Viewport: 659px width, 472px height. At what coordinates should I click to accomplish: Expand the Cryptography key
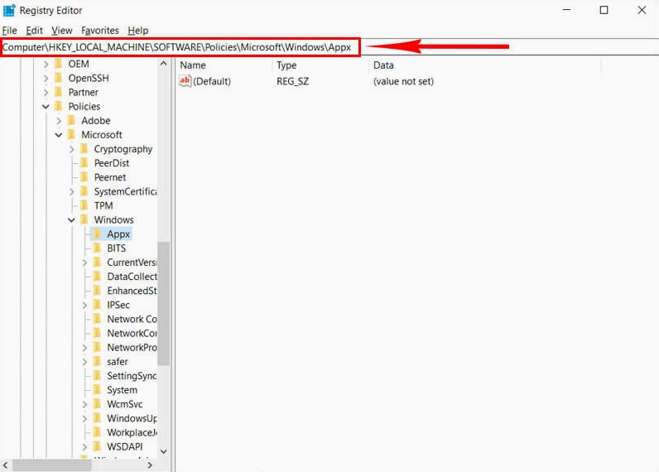(x=71, y=149)
